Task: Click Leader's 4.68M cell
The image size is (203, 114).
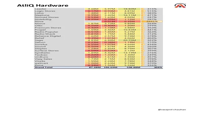Action: (x=93, y=9)
